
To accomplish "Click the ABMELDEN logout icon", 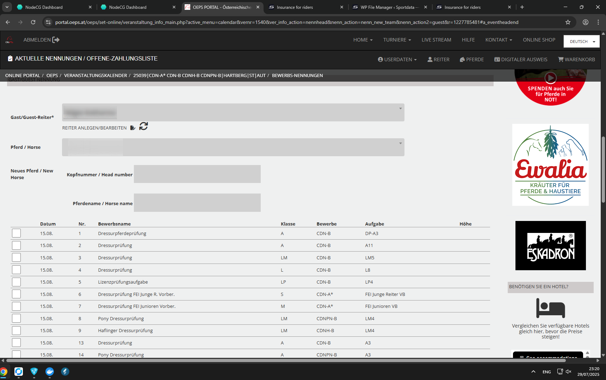I will [x=56, y=40].
